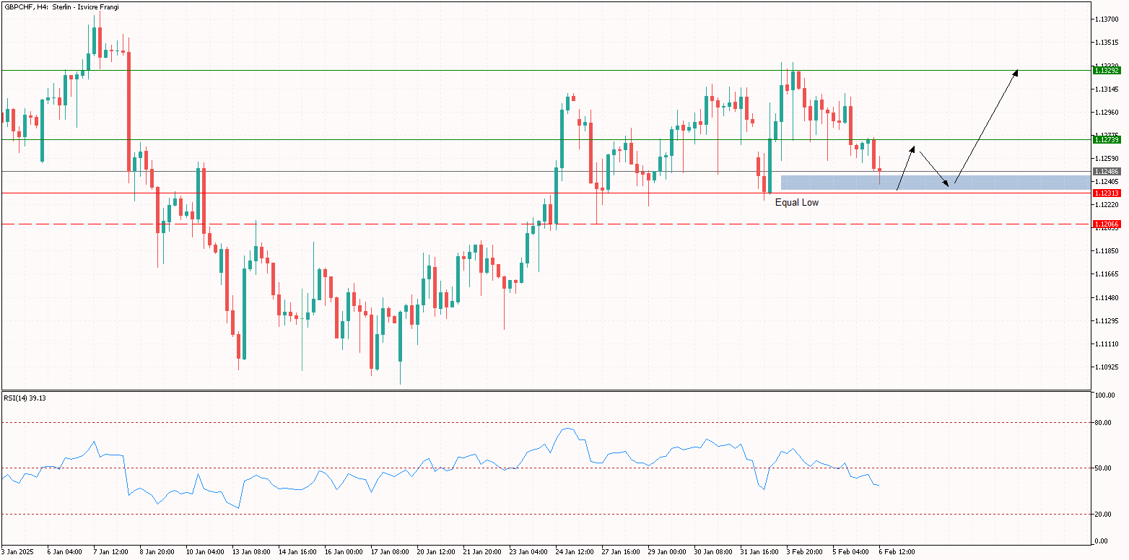This screenshot has height=560, width=1129.
Task: Click the 17 Jan 08:00 time label
Action: coord(390,552)
